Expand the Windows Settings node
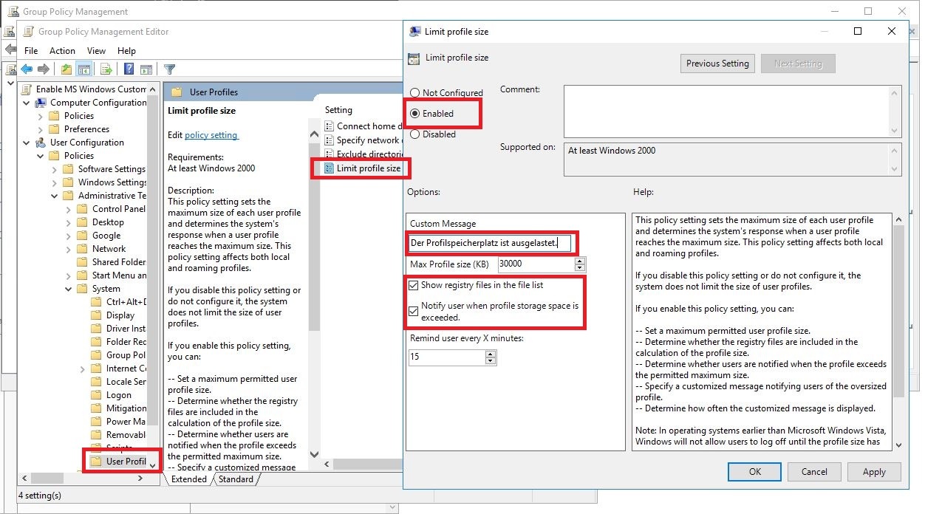This screenshot has height=514, width=925. pos(55,182)
